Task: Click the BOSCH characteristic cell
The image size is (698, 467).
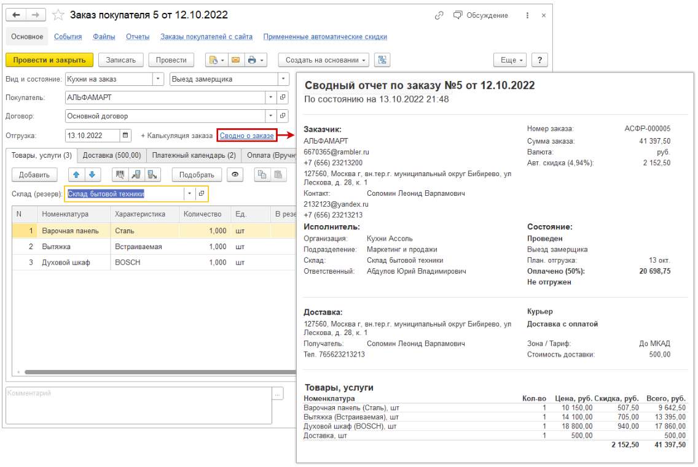Action: pyautogui.click(x=144, y=263)
